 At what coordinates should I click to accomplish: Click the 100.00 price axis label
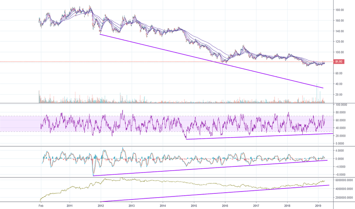340,52
